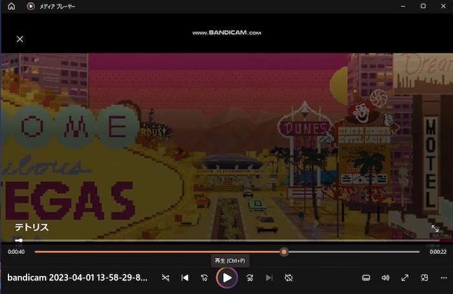The height and width of the screenshot is (294, 453).
Task: Click the elapsed time 0:00:40
Action: 16,252
